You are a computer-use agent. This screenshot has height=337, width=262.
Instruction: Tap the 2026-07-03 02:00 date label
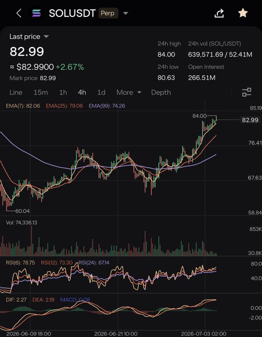tap(204, 334)
